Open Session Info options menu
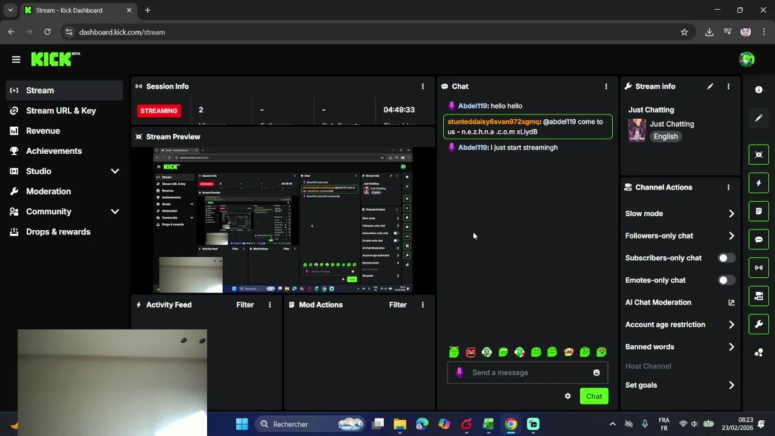The width and height of the screenshot is (775, 436). [423, 87]
